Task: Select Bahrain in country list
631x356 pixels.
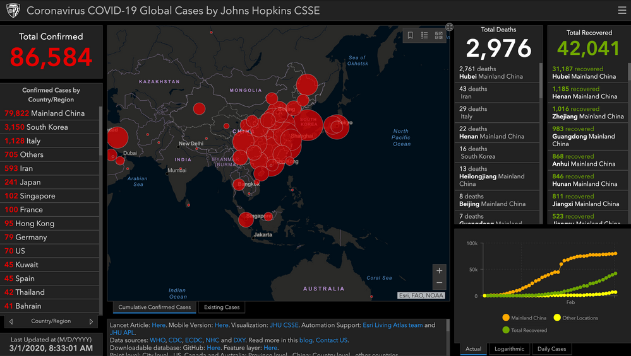Action: (50, 306)
